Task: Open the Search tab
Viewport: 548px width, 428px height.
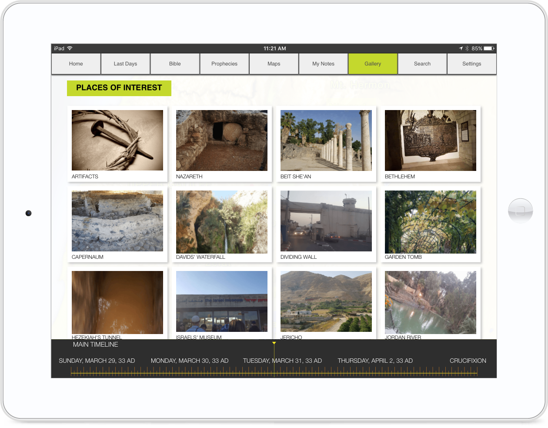Action: [422, 64]
